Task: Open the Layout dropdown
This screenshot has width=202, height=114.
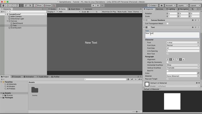Action: pyautogui.click(x=195, y=5)
